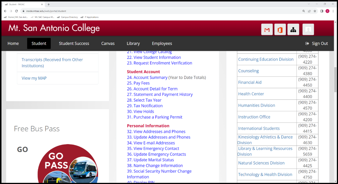Open International Students link
The width and height of the screenshot is (338, 184).
tap(259, 129)
